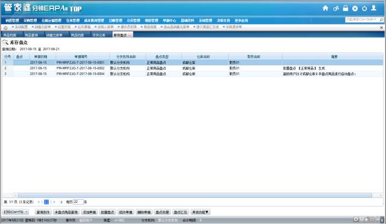Go to the home page icon
The image size is (386, 224).
pos(326,8)
